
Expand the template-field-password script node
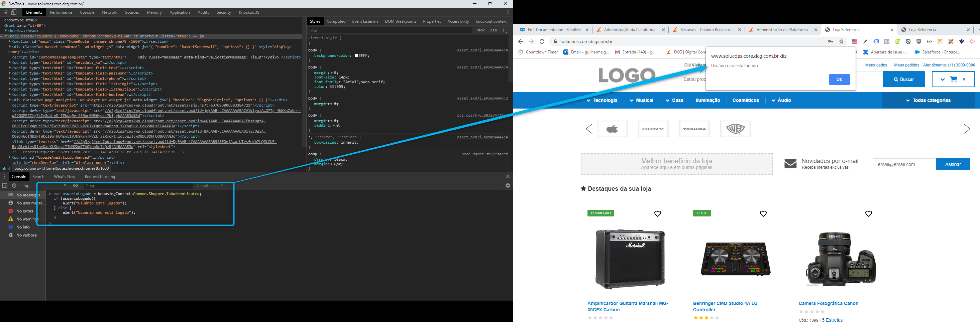click(x=10, y=73)
